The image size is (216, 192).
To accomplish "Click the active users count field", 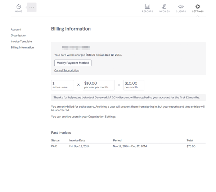I will pos(62,85).
